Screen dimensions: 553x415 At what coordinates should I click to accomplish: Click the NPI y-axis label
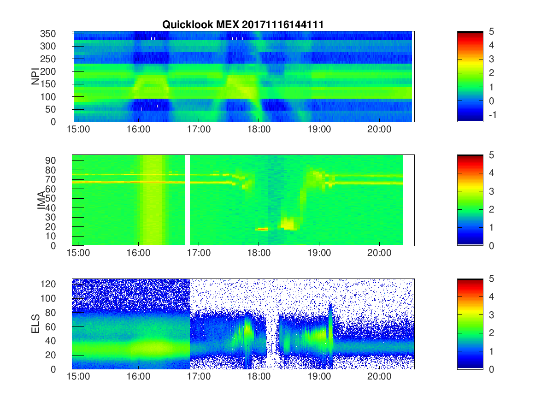click(x=35, y=77)
